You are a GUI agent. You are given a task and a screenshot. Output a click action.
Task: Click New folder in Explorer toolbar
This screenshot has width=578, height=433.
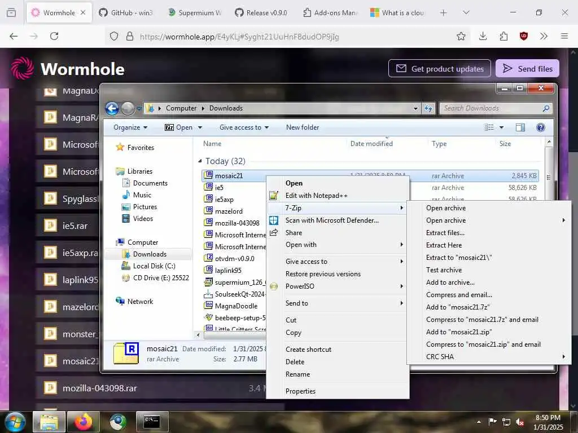click(303, 127)
